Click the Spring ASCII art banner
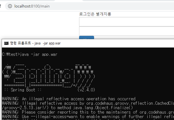 (x=49, y=76)
